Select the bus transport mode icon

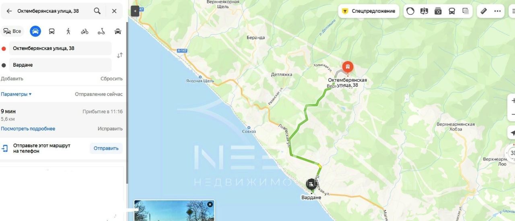(52, 31)
